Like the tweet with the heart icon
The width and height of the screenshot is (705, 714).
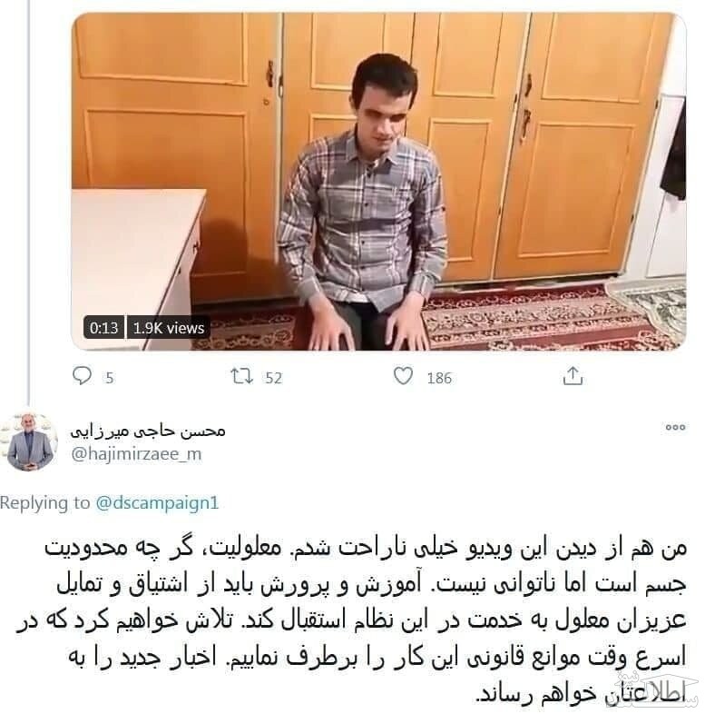403,376
